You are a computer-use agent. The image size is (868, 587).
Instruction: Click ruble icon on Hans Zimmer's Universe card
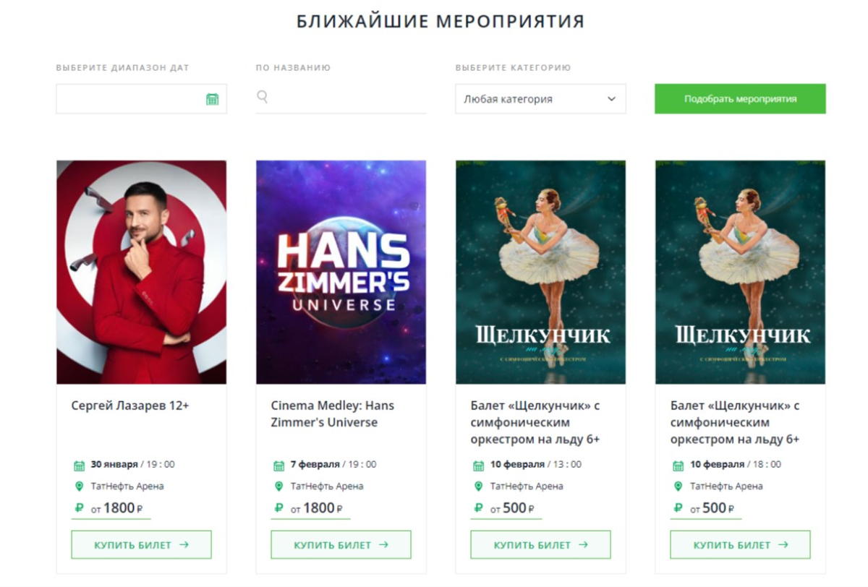278,507
